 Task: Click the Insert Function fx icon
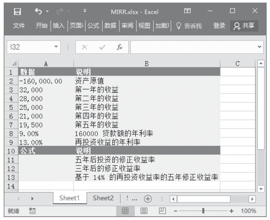tap(120, 48)
